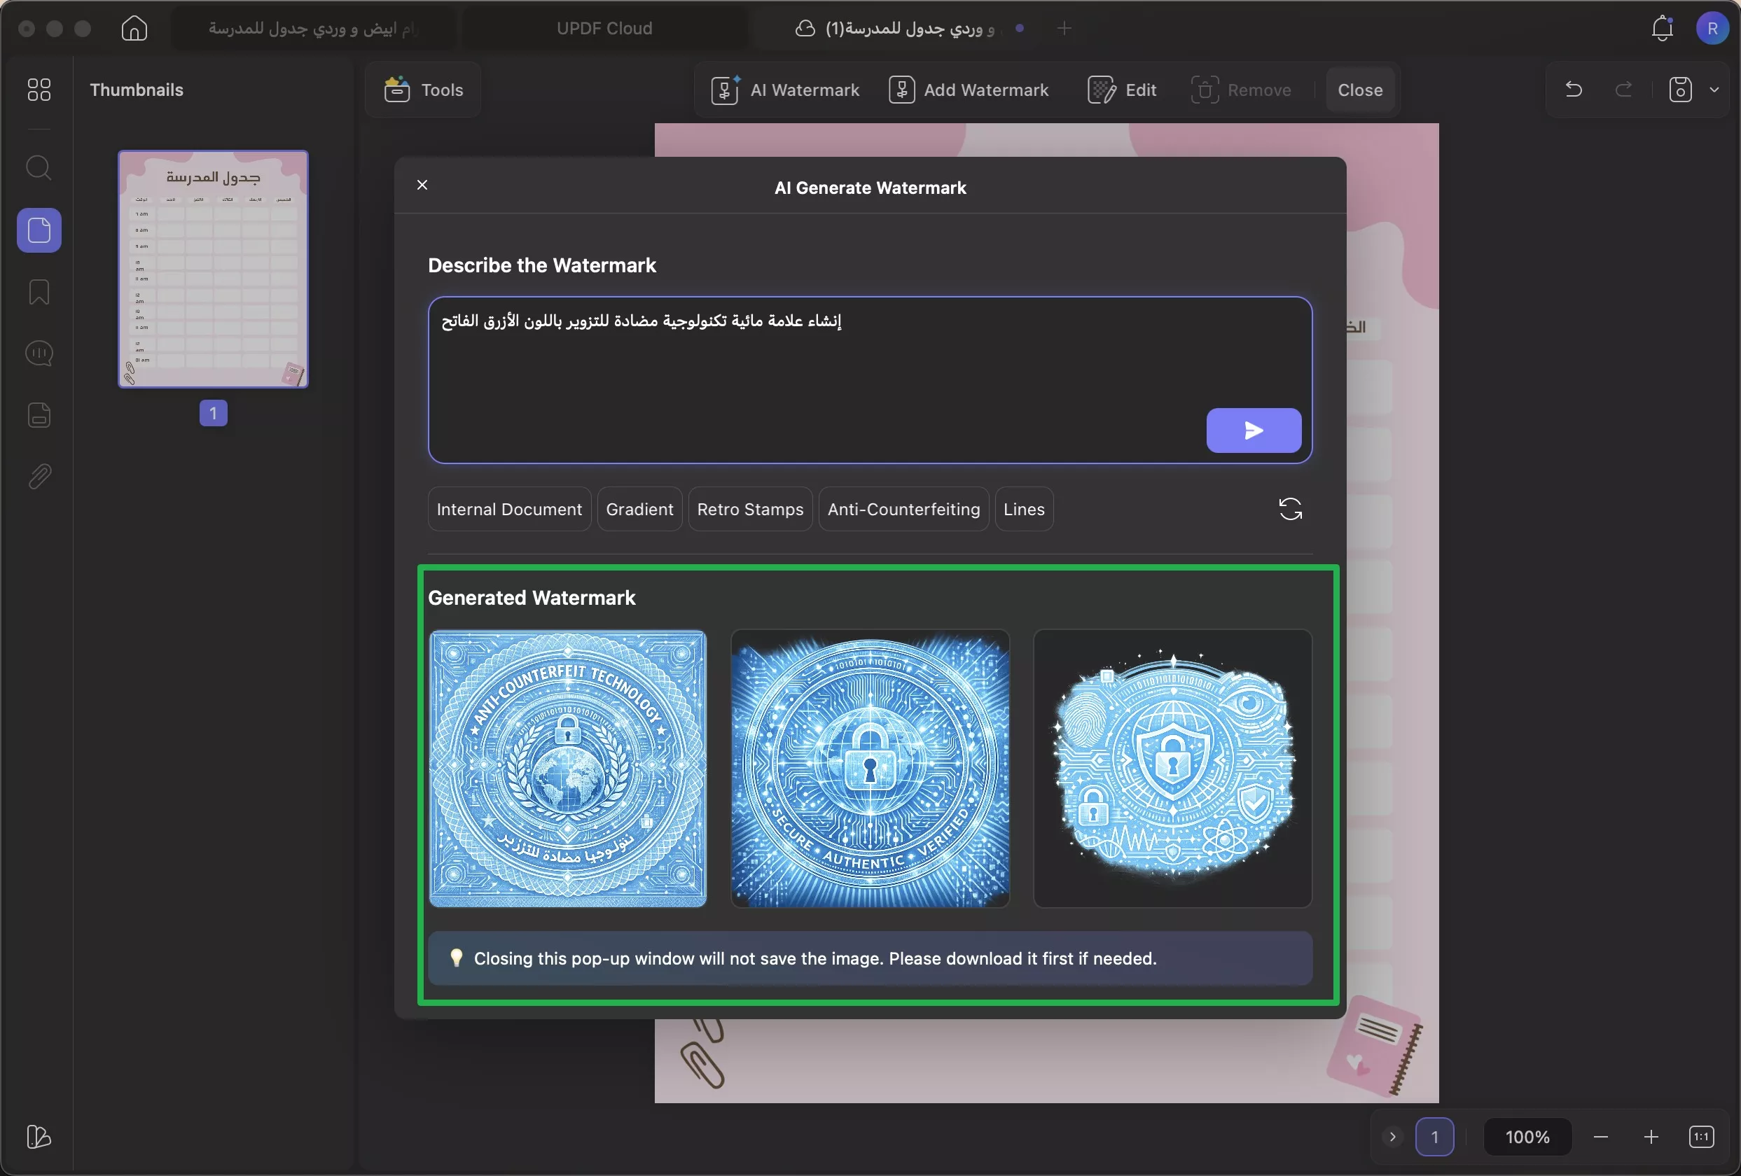Open the Tools menu
Viewport: 1741px width, 1176px height.
coord(423,90)
